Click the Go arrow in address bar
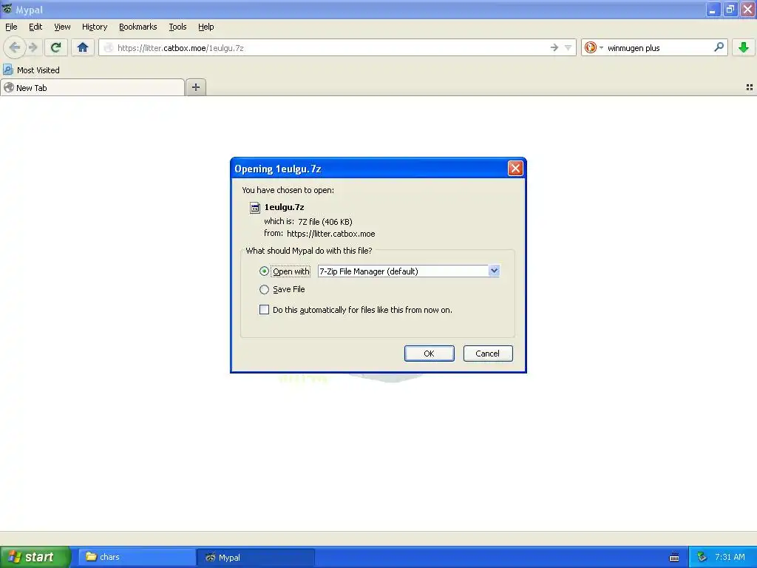The height and width of the screenshot is (568, 757). click(554, 47)
